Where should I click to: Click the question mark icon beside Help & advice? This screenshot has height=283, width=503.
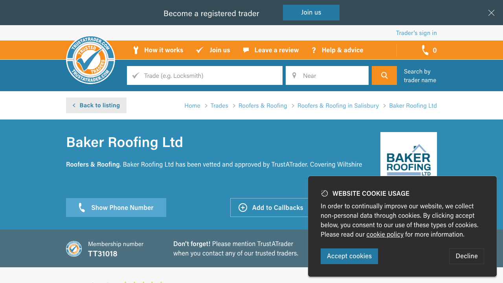[314, 50]
